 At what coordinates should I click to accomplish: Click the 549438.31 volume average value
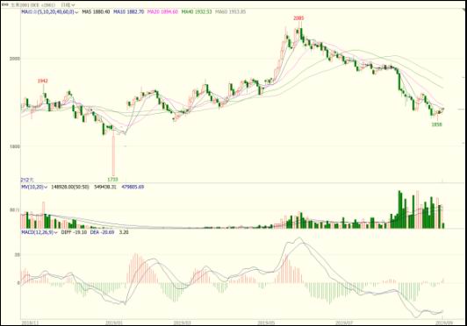104,187
